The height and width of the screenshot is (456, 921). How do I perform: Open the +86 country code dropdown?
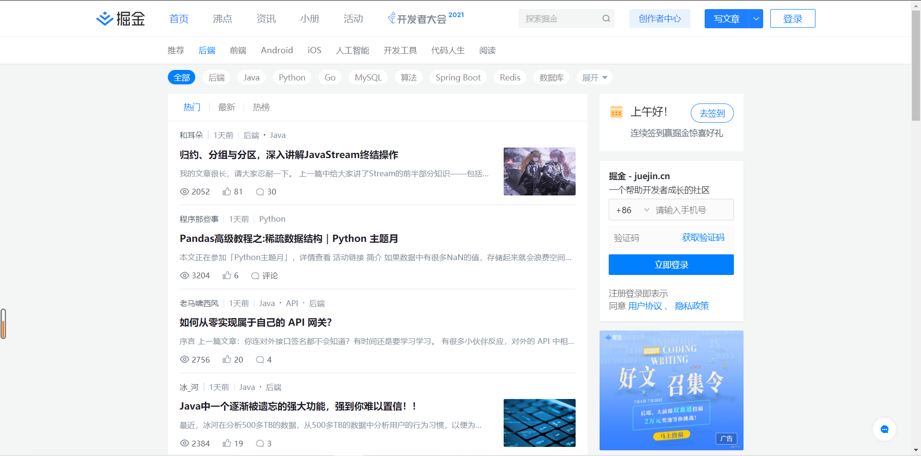(x=632, y=210)
